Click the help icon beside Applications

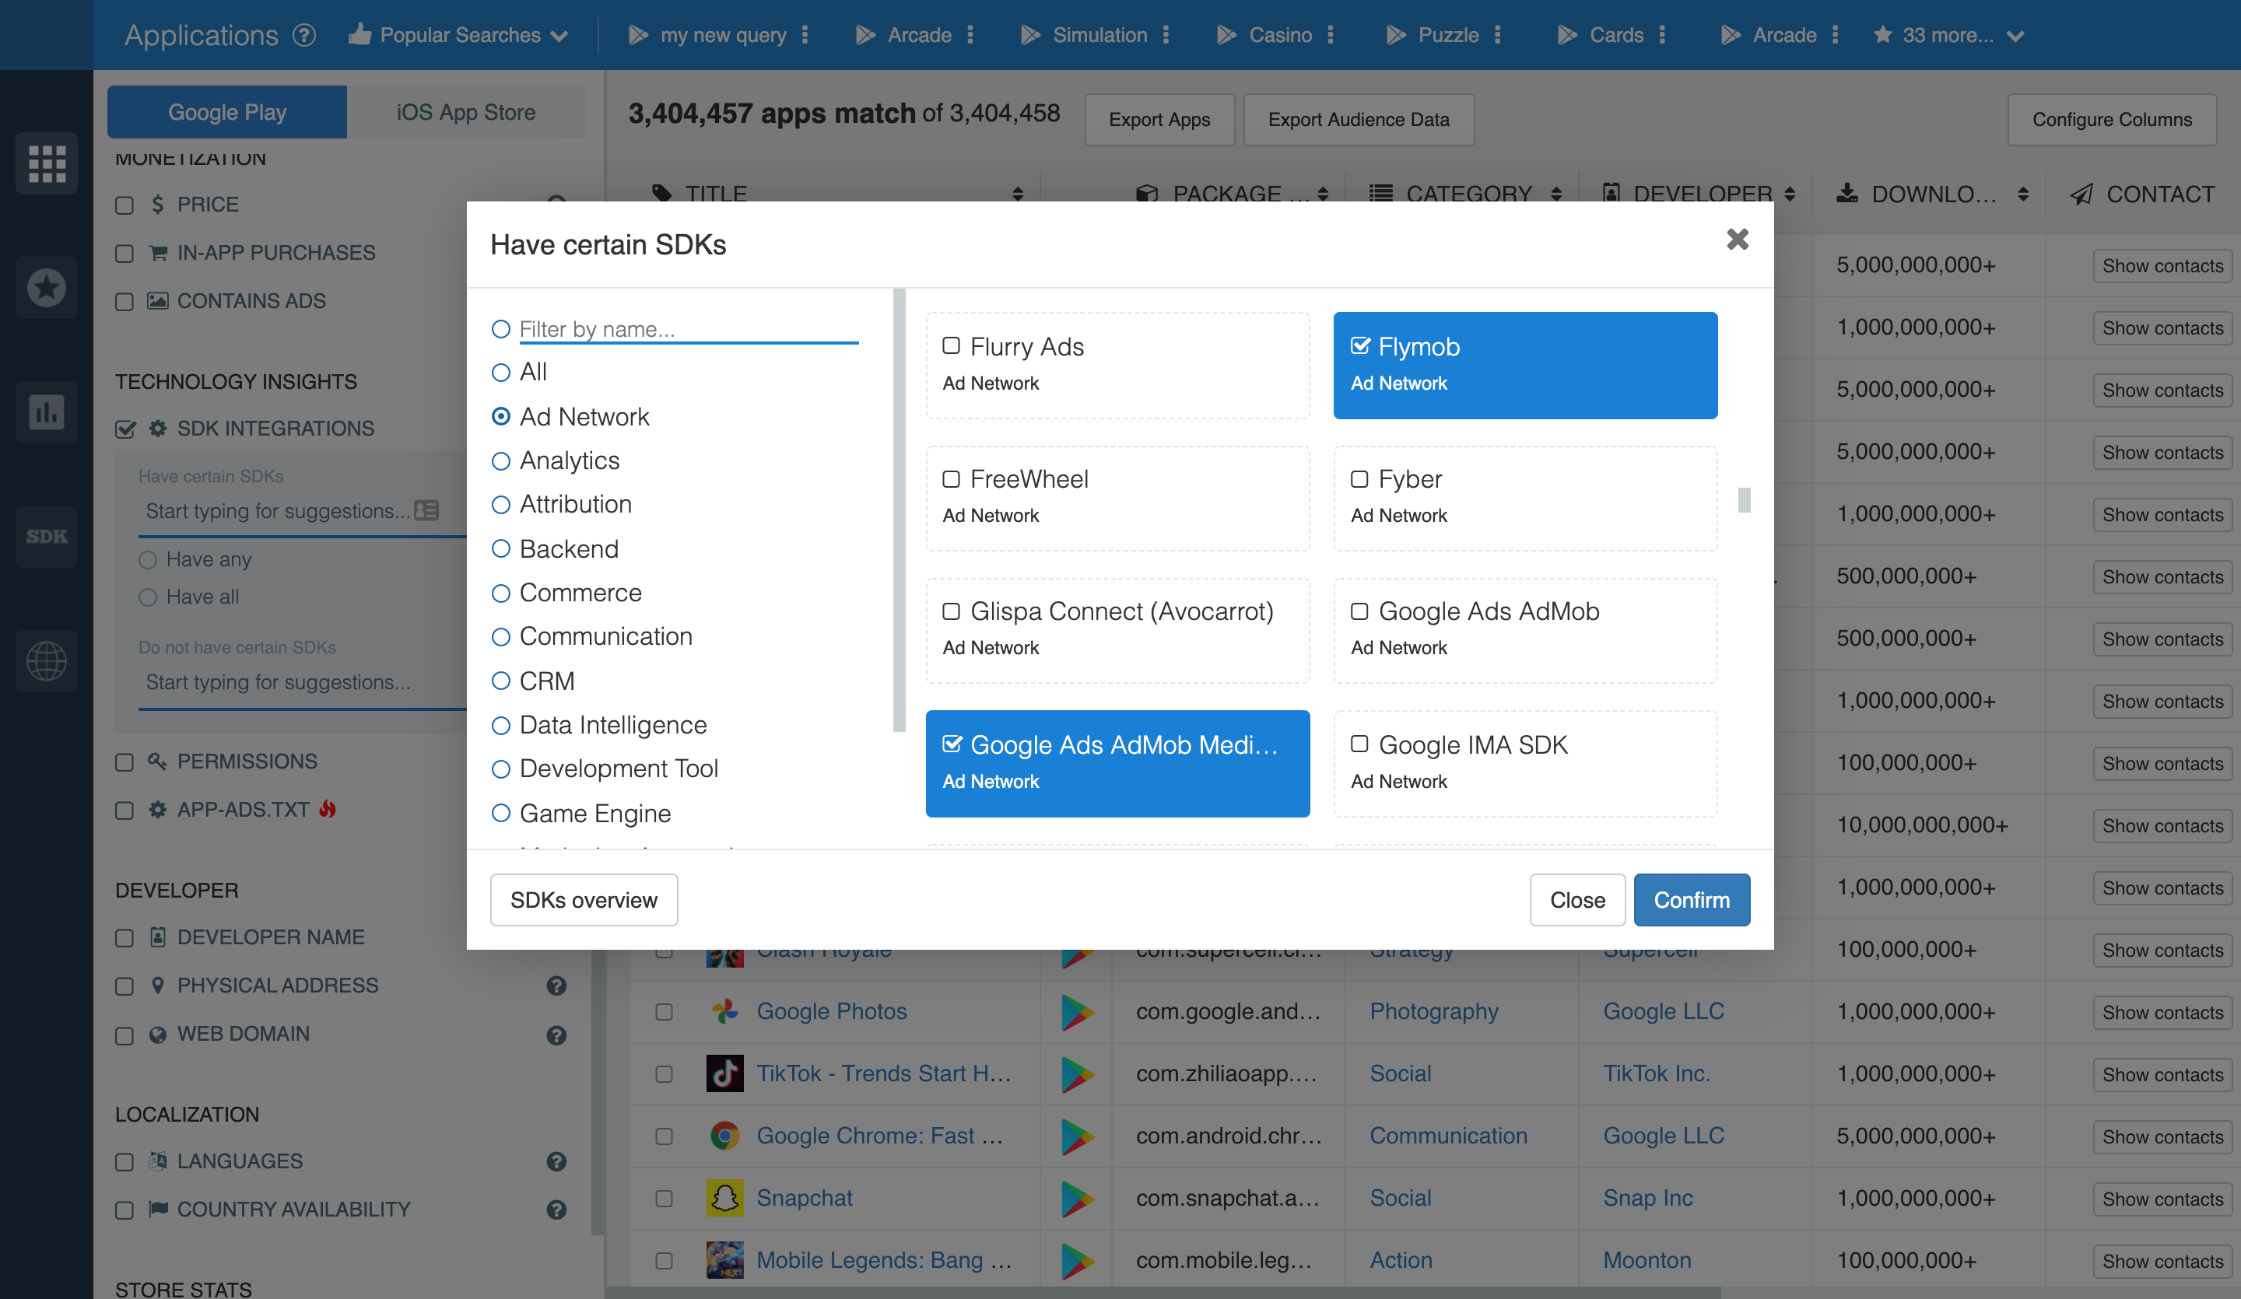pos(304,36)
